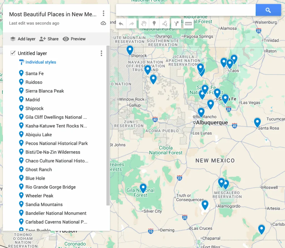This screenshot has height=248, width=285.
Task: Click the undo arrow tool
Action: 121,23
